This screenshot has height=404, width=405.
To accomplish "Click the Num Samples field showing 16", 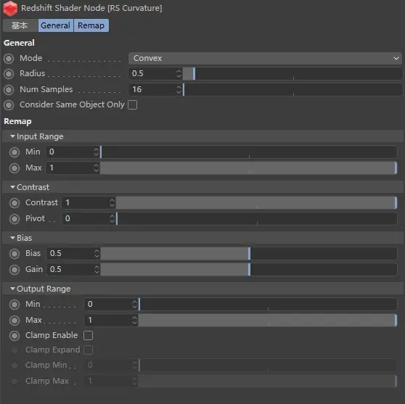I will [152, 90].
